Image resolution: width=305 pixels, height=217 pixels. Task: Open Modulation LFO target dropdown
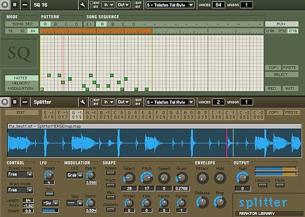75,175
